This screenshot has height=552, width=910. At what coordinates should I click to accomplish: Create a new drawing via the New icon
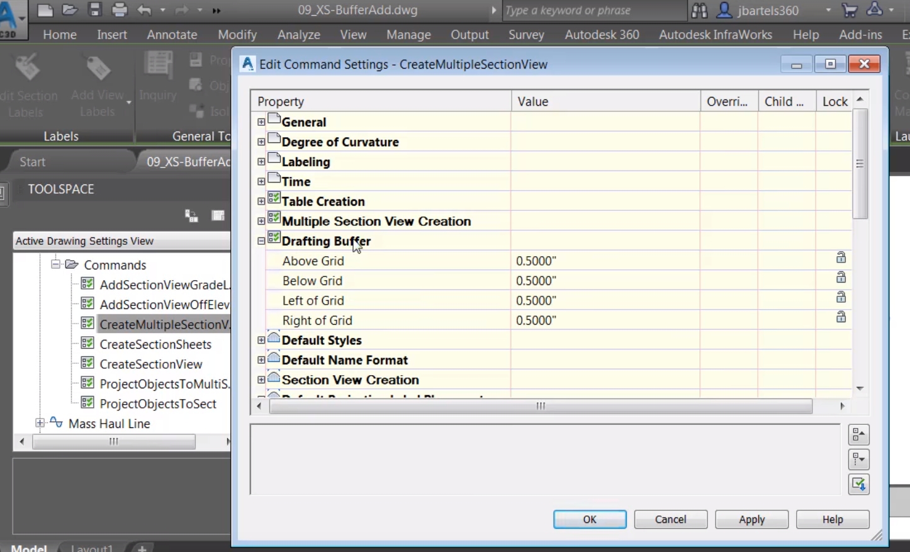(x=44, y=10)
